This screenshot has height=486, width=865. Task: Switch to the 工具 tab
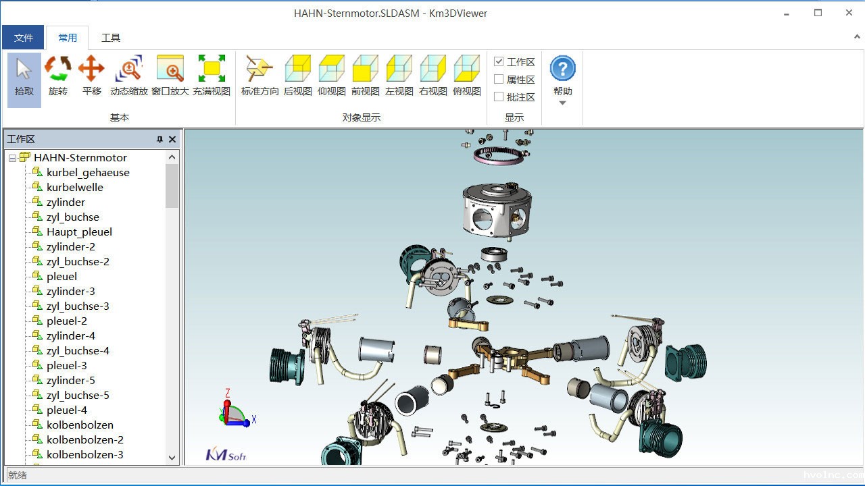tap(111, 38)
